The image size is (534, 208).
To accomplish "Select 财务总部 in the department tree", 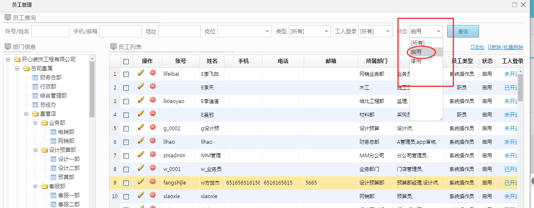I will (x=51, y=77).
